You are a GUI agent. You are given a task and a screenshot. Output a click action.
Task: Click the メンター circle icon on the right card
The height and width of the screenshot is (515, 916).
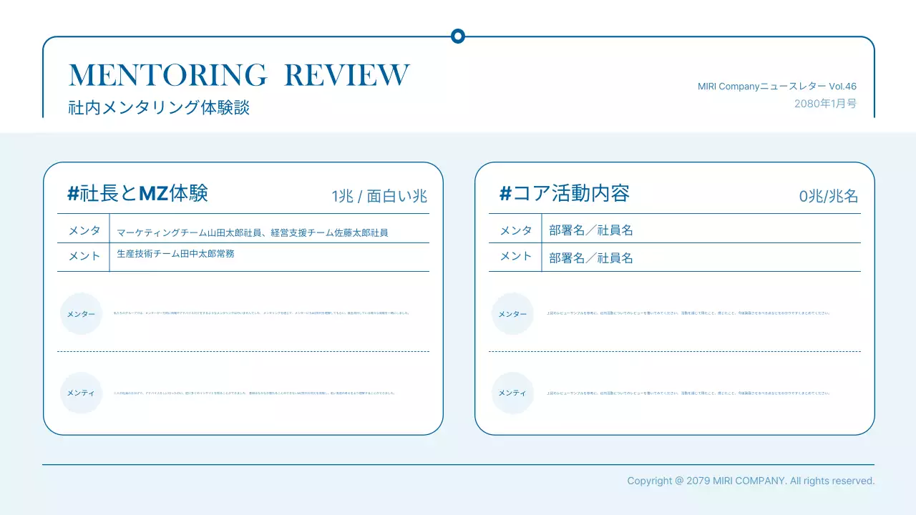click(512, 313)
